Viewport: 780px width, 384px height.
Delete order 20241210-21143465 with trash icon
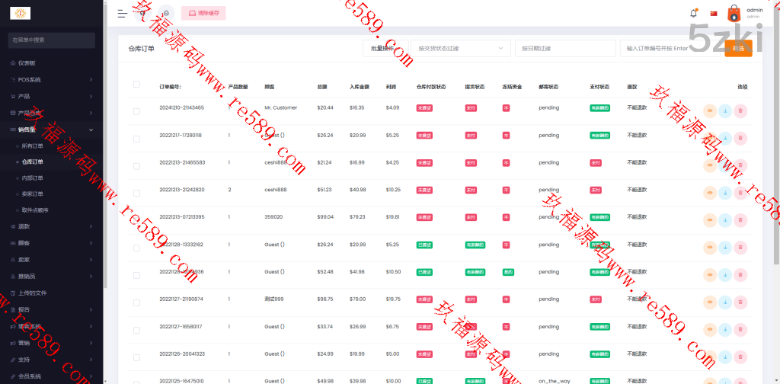(x=740, y=111)
